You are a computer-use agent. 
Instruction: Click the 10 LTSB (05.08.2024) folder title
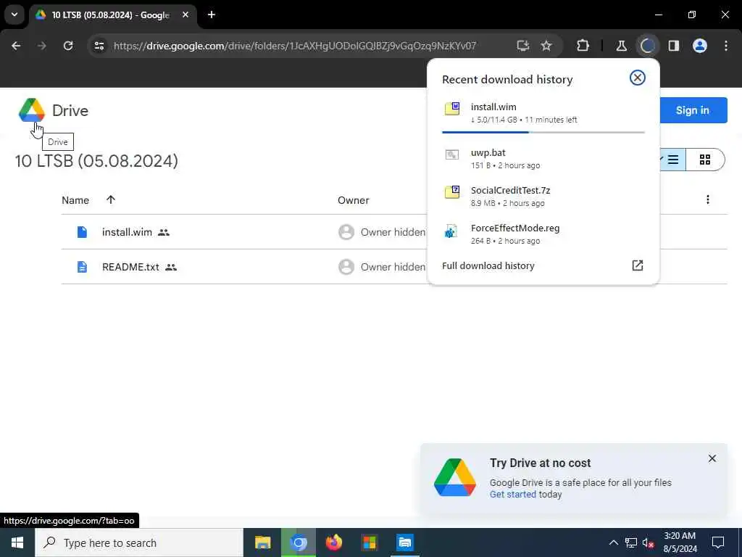96,161
